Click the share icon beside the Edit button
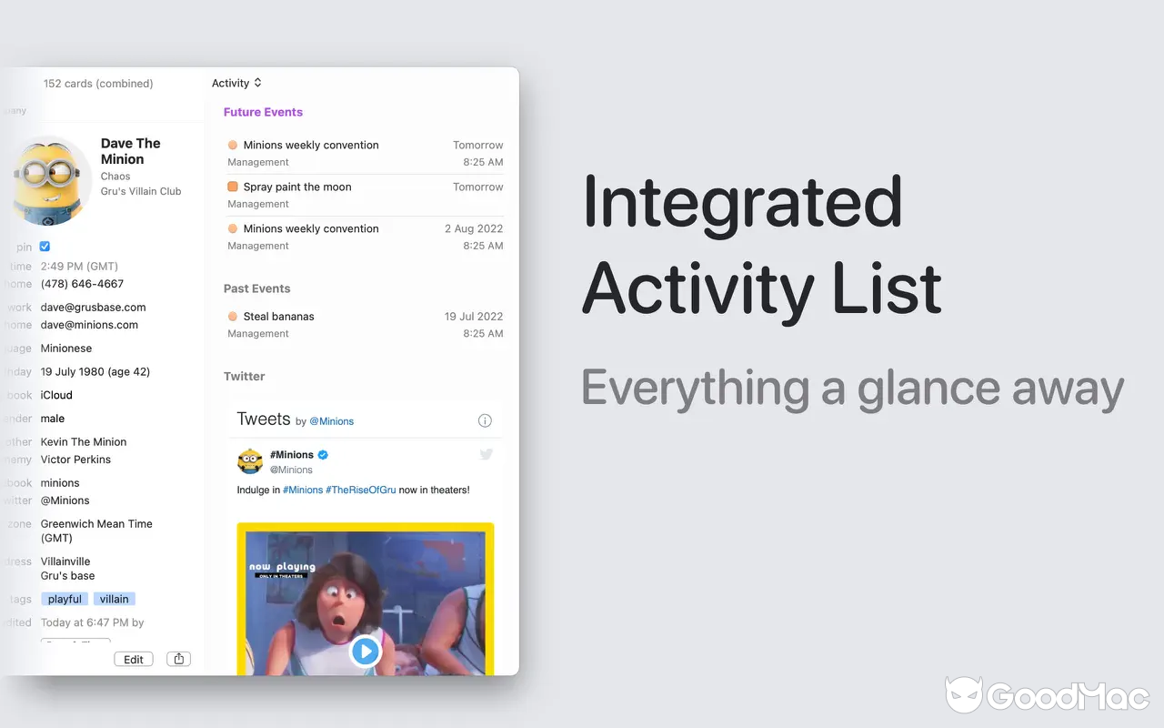This screenshot has width=1164, height=728. [x=178, y=658]
